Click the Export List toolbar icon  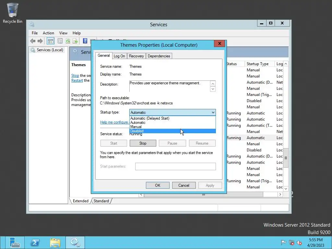coord(75,41)
